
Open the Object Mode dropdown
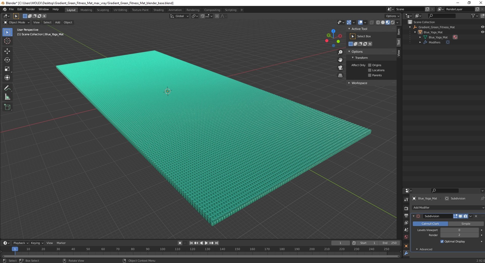click(x=17, y=22)
